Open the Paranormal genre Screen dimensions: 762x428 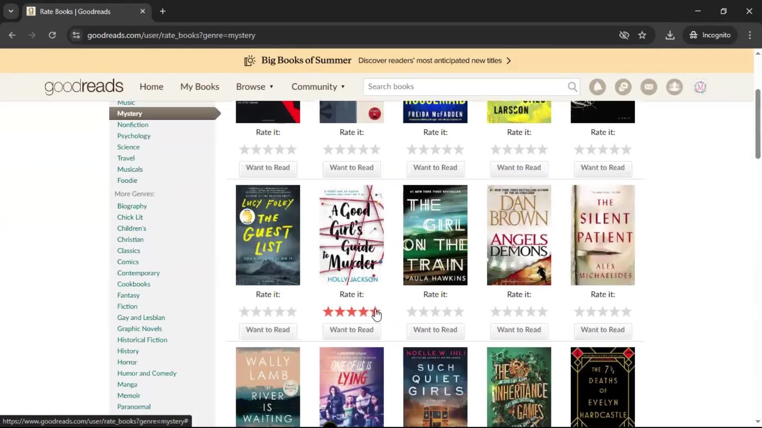coord(134,407)
